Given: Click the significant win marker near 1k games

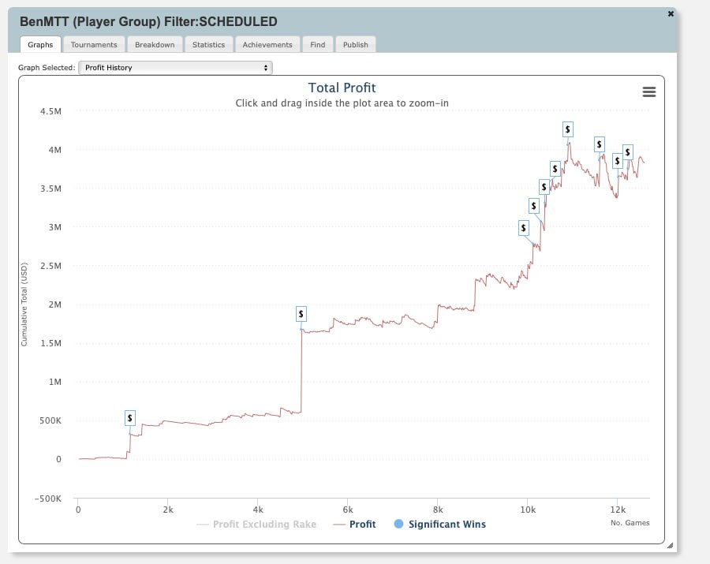Looking at the screenshot, I should point(130,417).
